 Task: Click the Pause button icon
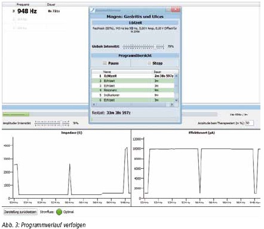coord(105,63)
